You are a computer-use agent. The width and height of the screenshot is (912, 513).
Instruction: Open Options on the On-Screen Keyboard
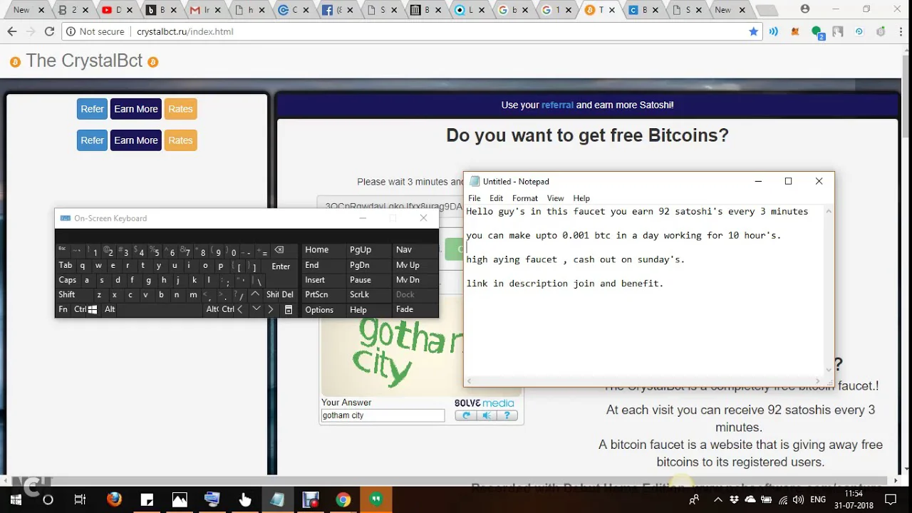(323, 310)
